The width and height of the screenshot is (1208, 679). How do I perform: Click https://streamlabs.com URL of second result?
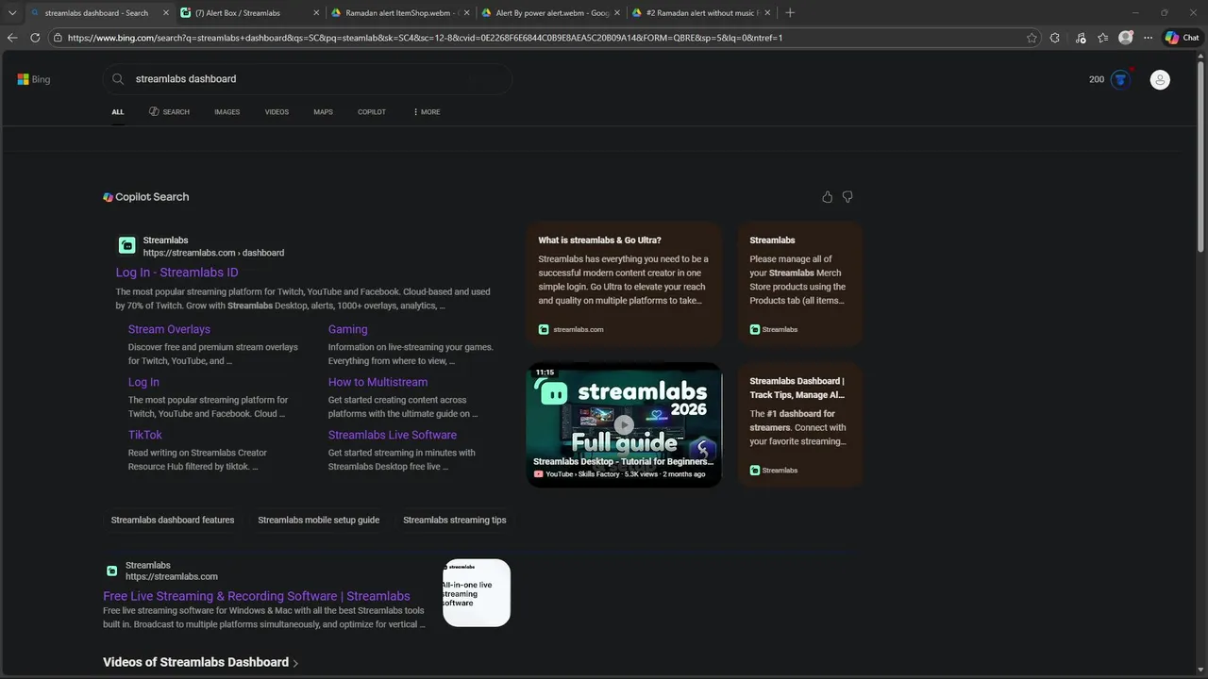click(x=172, y=576)
